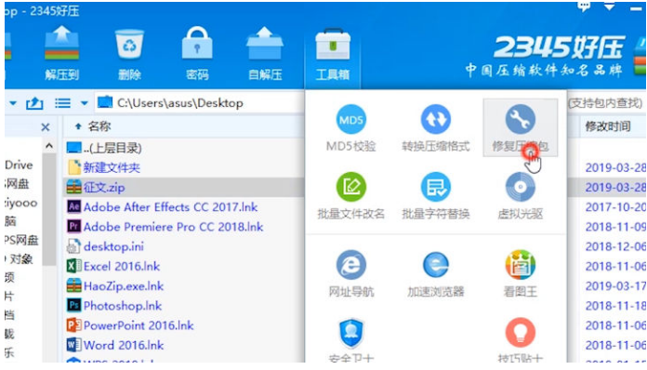
Task: Click the search box 支持包内查找
Action: coord(606,102)
